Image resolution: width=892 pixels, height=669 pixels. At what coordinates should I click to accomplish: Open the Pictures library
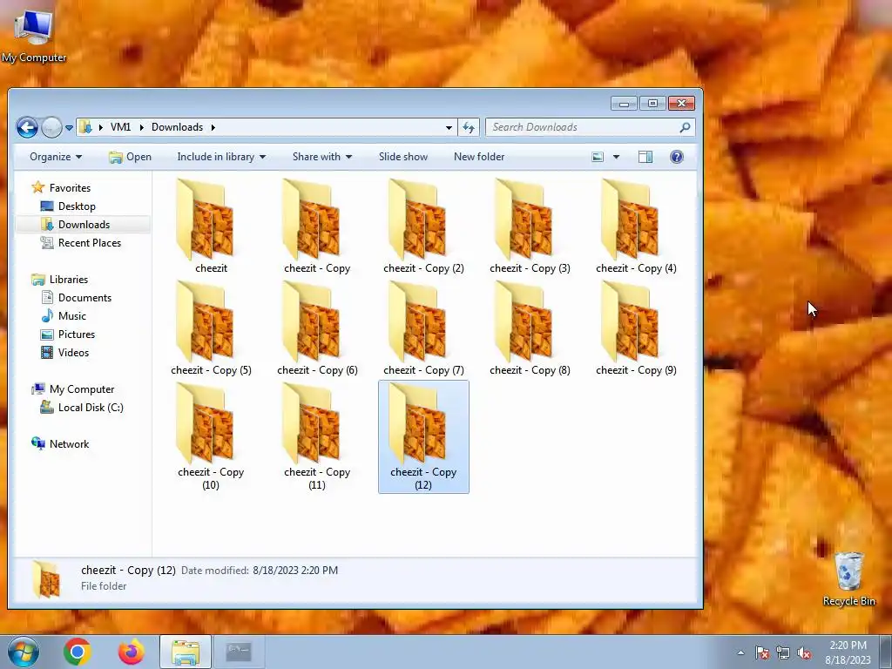click(67, 334)
